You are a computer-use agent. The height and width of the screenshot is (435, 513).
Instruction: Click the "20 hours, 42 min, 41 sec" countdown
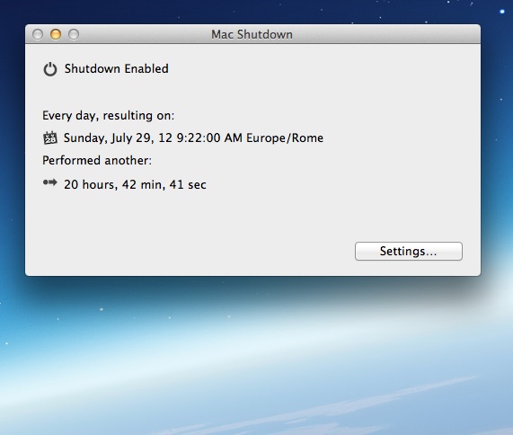[135, 184]
